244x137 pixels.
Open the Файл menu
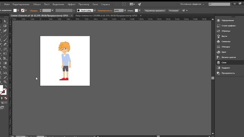[7, 4]
